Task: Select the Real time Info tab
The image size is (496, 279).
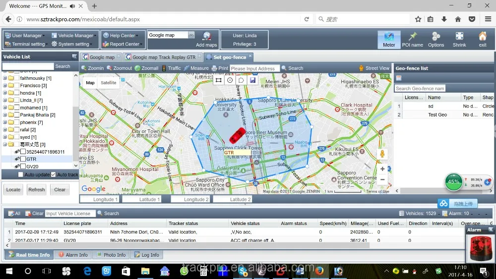Action: [29, 255]
